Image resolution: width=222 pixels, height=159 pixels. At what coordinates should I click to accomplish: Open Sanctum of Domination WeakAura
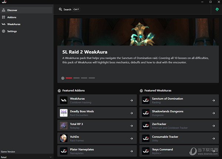179,100
